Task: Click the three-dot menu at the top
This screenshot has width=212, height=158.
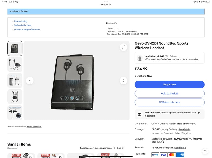Action: tap(106, 2)
